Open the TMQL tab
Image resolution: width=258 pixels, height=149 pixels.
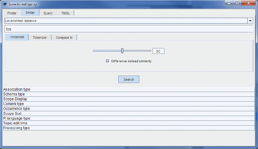pyautogui.click(x=65, y=13)
